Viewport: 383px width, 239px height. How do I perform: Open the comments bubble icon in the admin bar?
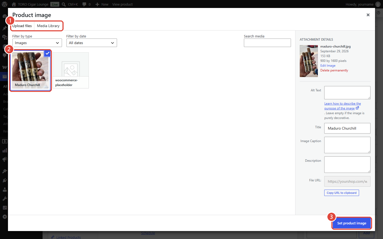click(84, 4)
